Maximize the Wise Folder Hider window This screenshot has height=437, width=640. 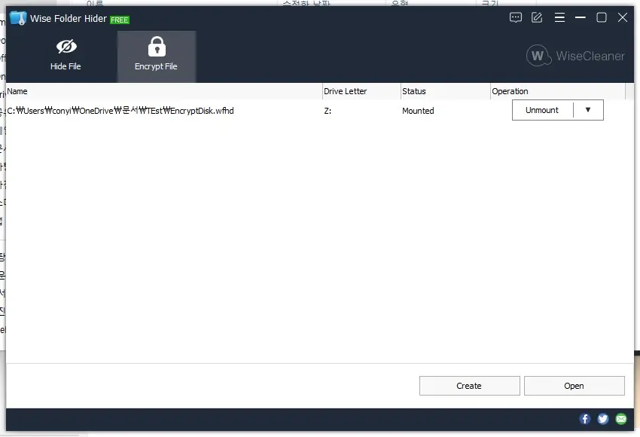[602, 17]
